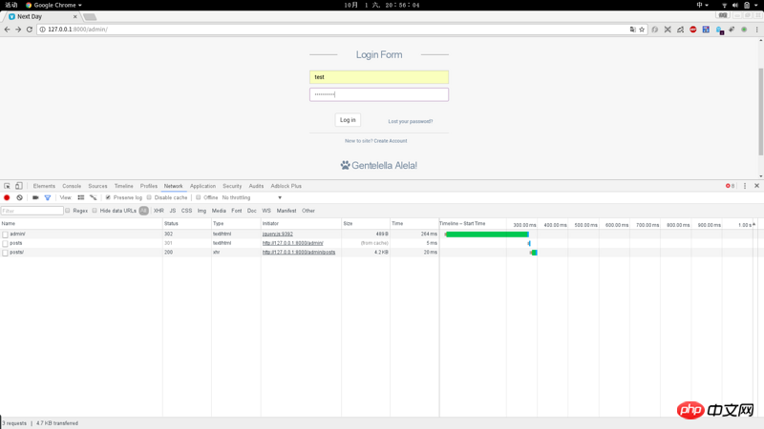764x429 pixels.
Task: Click the translate page icon in address bar
Action: point(632,30)
